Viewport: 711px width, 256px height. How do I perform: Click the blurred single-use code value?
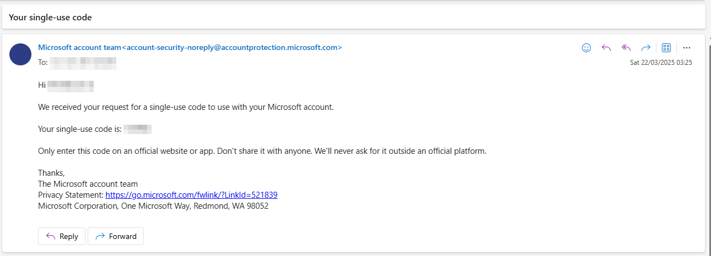(137, 129)
